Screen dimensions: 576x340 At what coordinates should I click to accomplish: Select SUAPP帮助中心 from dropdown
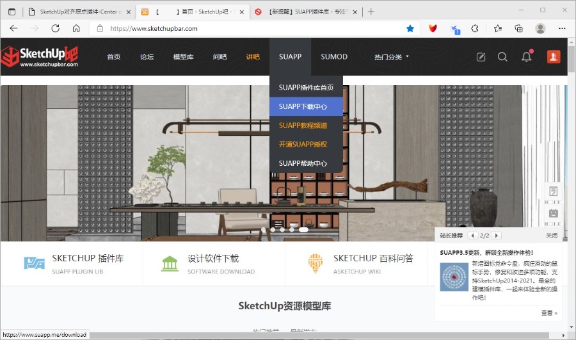pyautogui.click(x=306, y=163)
